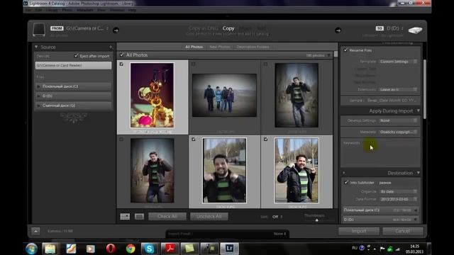Viewport: 454px width, 255px height.
Task: Expand D (D:) drive in Source panel
Action: pos(39,96)
